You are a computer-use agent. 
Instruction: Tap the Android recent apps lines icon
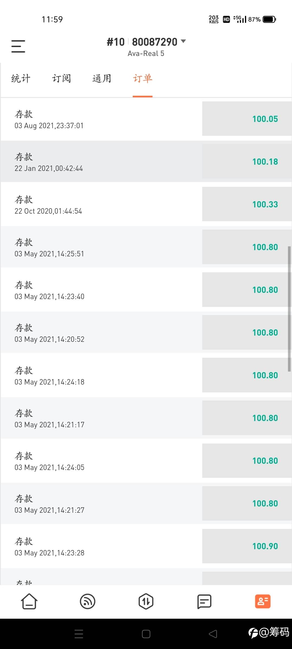(79, 634)
